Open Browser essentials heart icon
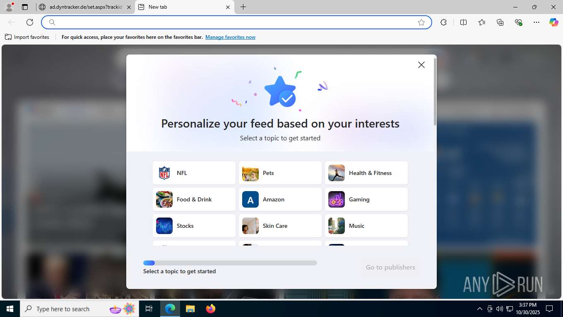The width and height of the screenshot is (563, 317). pyautogui.click(x=518, y=22)
